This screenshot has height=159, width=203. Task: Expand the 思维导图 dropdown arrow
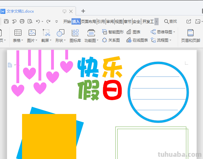[x=174, y=32]
